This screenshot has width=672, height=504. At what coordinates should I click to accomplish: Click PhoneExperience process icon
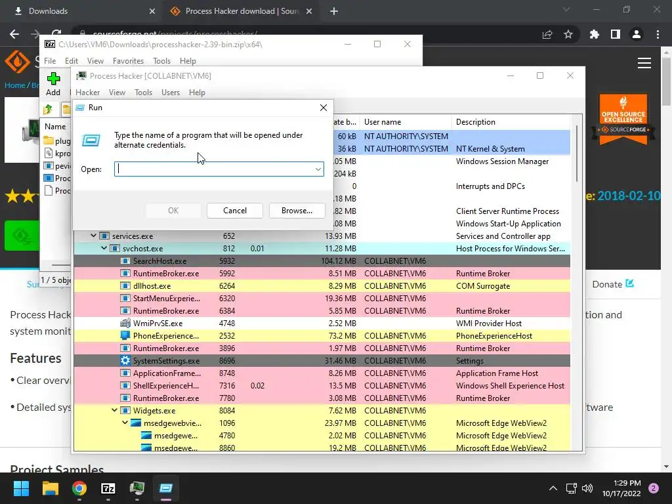(x=125, y=336)
